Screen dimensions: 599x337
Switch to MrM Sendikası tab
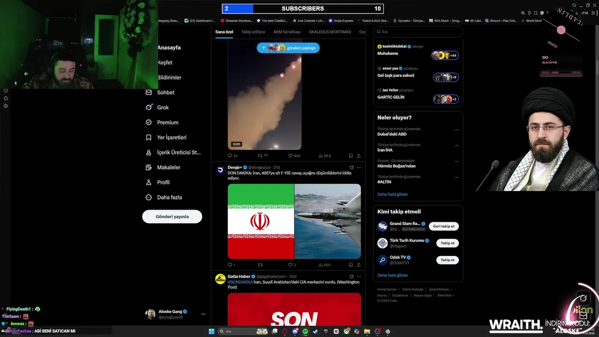coord(287,32)
